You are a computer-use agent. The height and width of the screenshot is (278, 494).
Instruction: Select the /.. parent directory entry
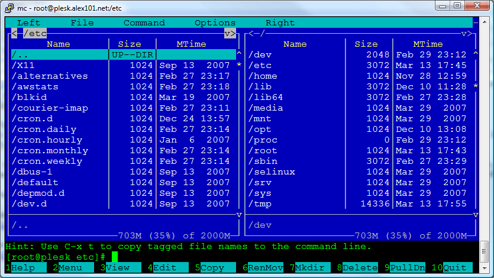tap(124, 54)
